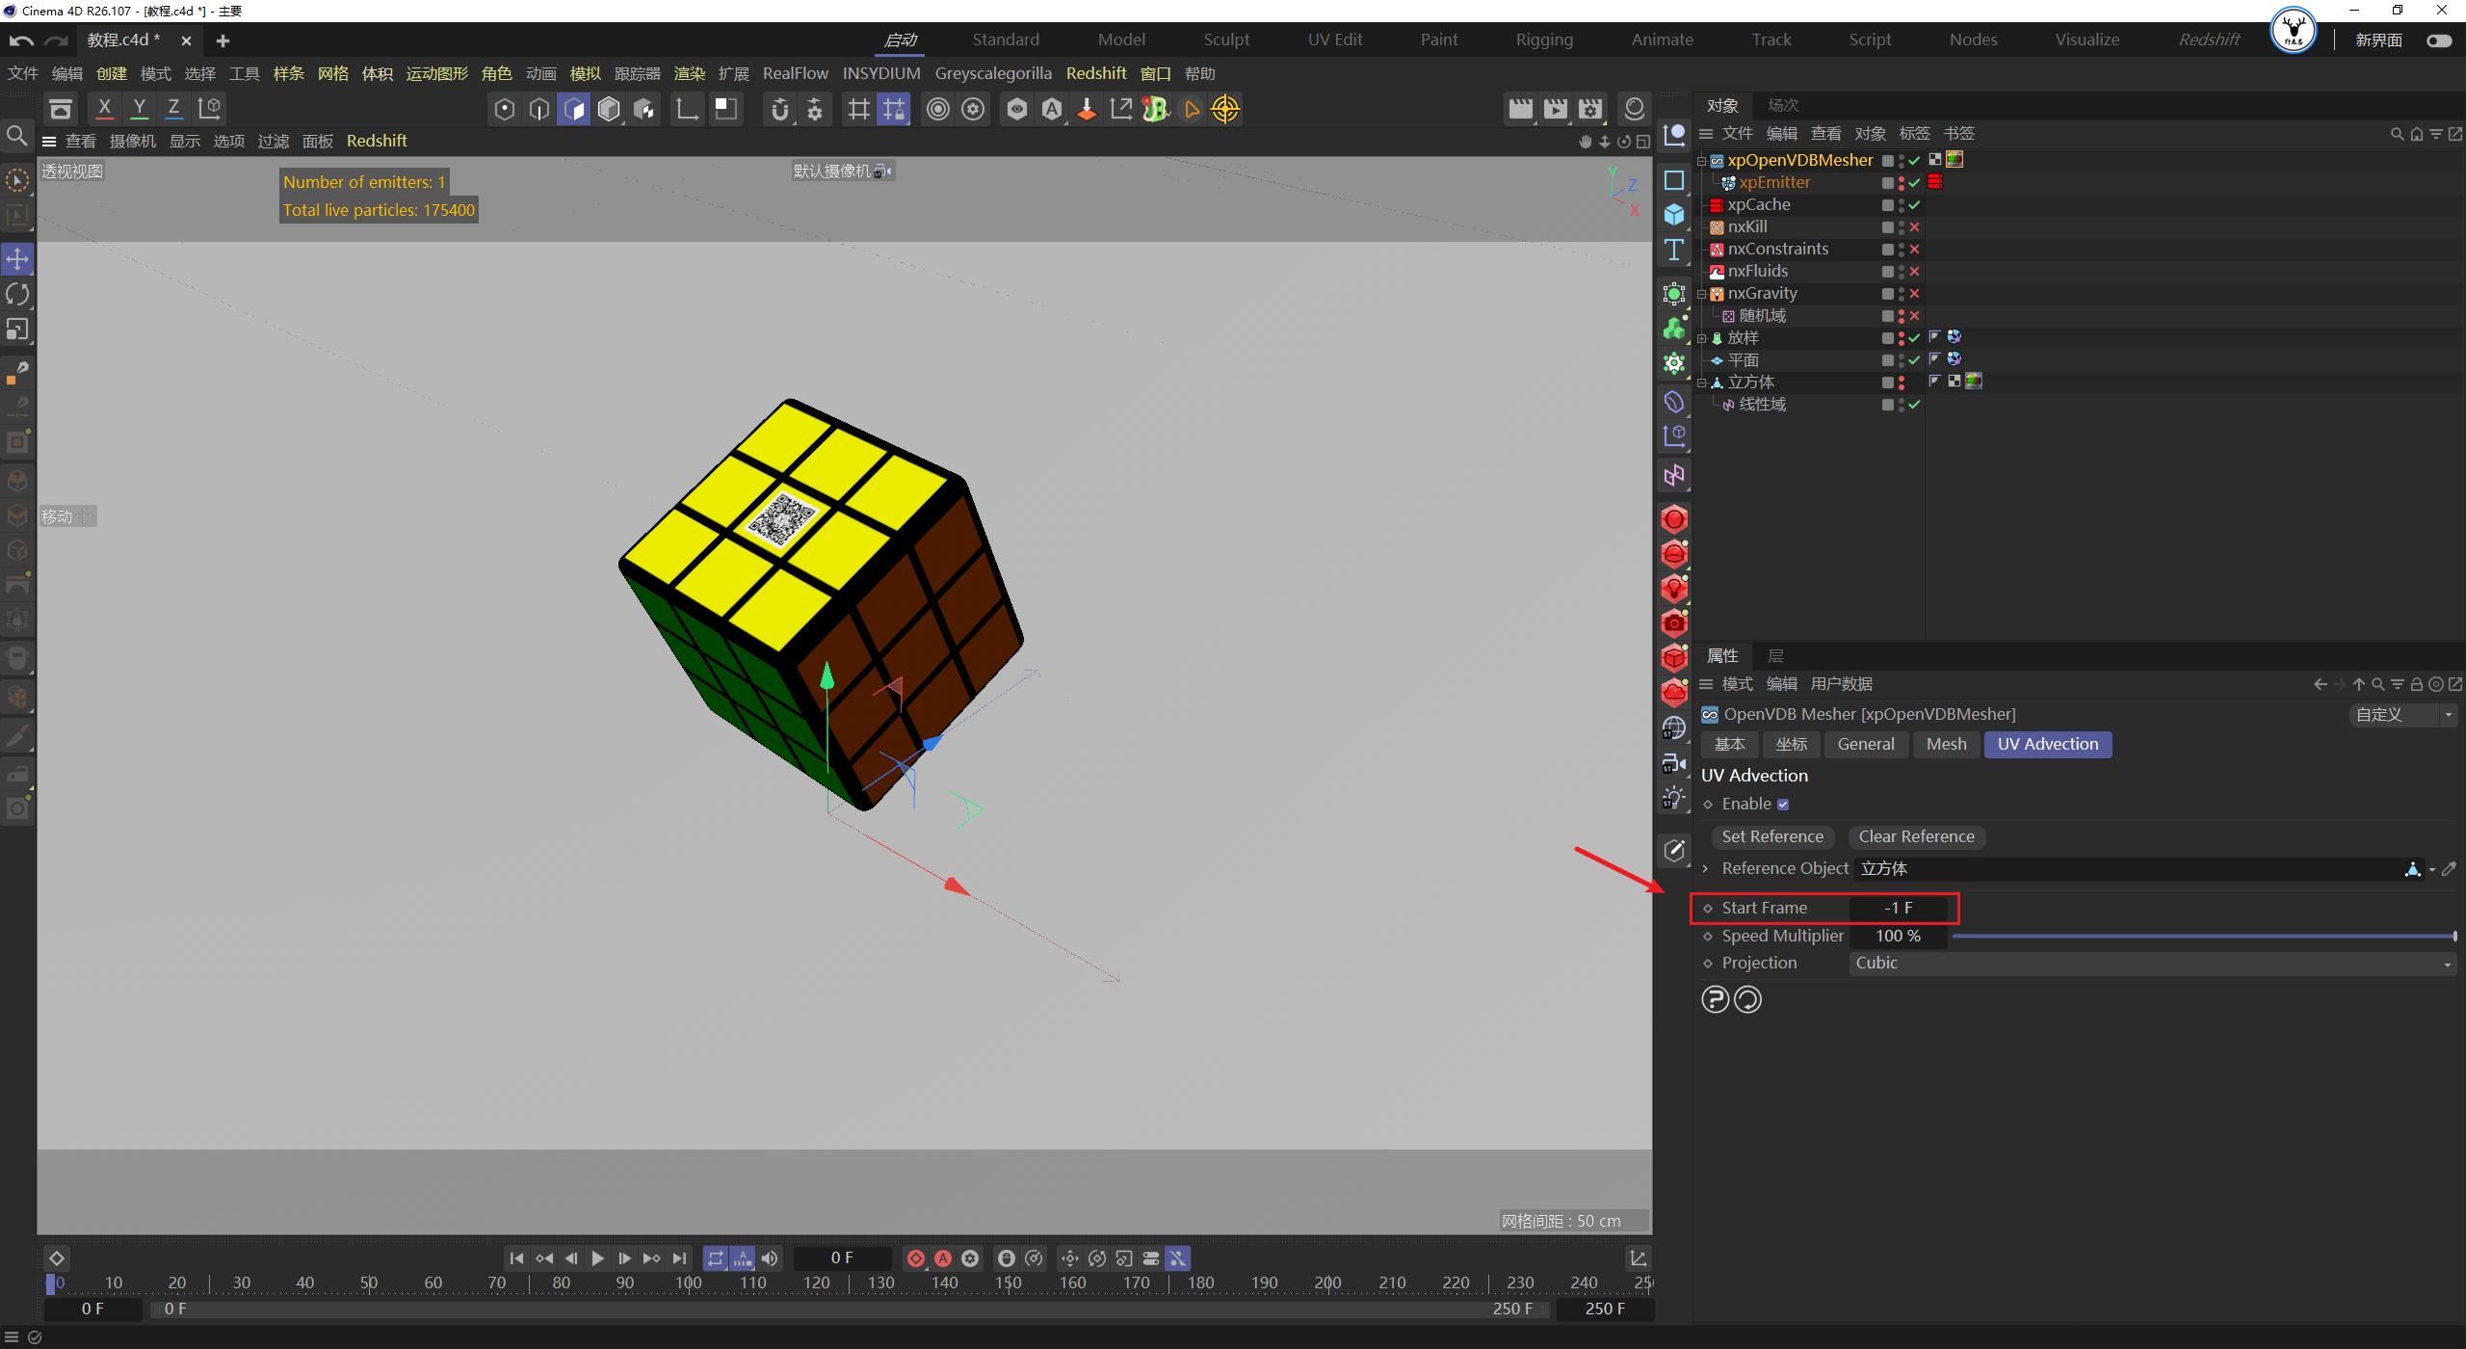Enable nxKill by clicking its red X
The image size is (2466, 1349).
(x=1915, y=227)
